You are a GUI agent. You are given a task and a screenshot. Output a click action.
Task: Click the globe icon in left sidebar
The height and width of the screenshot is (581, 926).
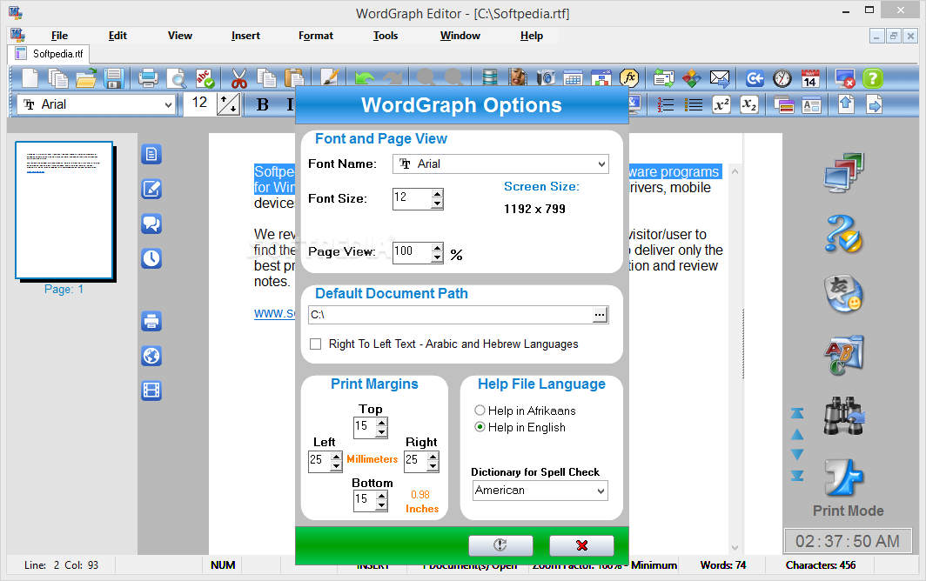coord(151,357)
